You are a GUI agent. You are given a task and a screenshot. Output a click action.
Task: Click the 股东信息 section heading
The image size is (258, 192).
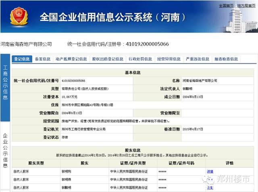133,150
